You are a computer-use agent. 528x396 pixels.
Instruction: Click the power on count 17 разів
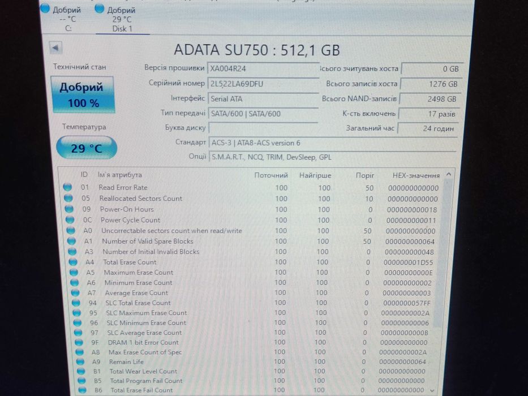pyautogui.click(x=428, y=114)
